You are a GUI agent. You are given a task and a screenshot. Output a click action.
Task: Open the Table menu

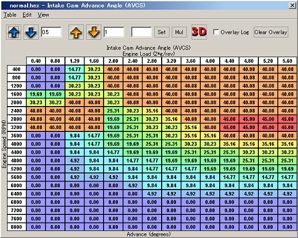(x=10, y=15)
